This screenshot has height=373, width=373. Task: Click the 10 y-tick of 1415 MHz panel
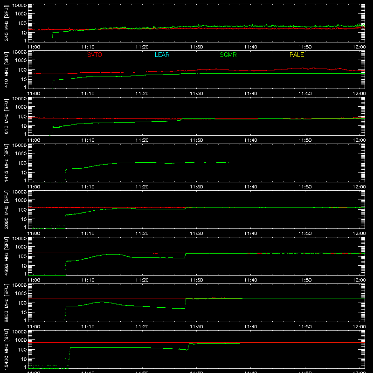pos(24,173)
